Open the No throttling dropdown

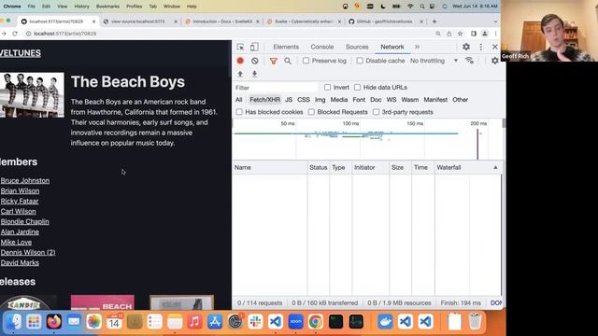pyautogui.click(x=434, y=61)
